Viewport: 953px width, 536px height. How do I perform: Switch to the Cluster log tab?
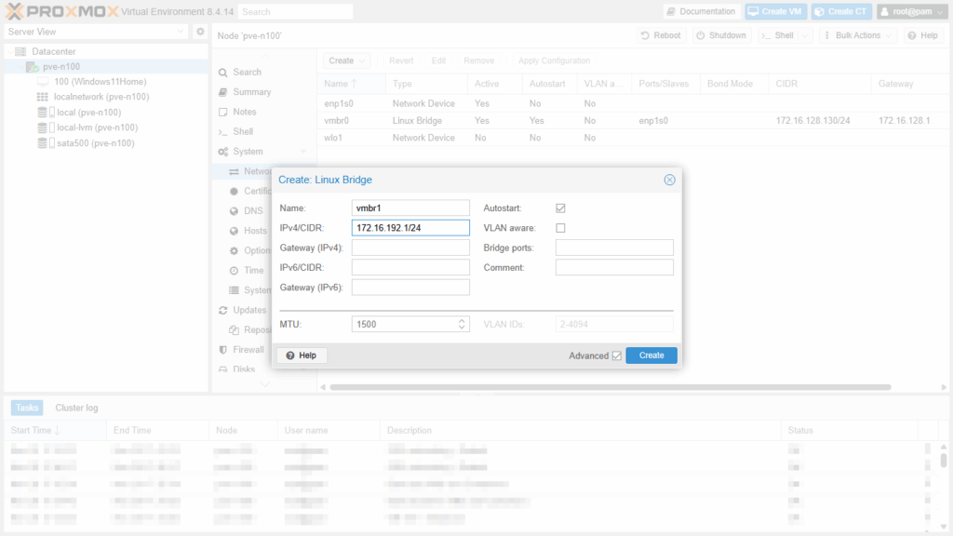pyautogui.click(x=76, y=408)
